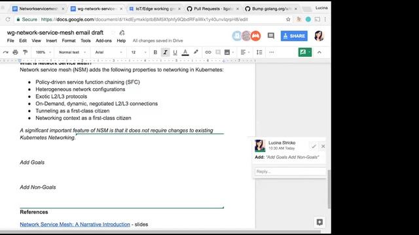Click the document title wg-network-service-mesh email draft
419x235 pixels.
coord(55,33)
